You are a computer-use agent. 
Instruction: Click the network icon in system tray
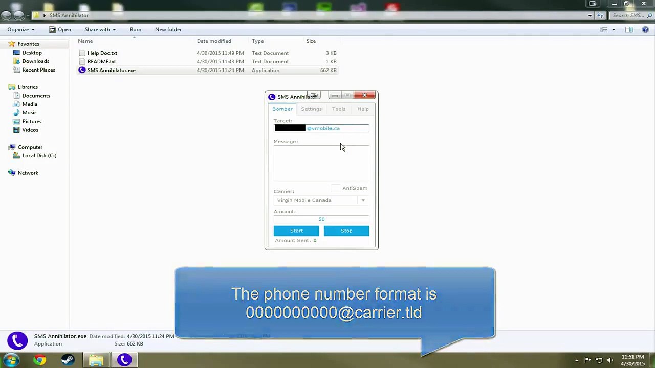(x=599, y=360)
